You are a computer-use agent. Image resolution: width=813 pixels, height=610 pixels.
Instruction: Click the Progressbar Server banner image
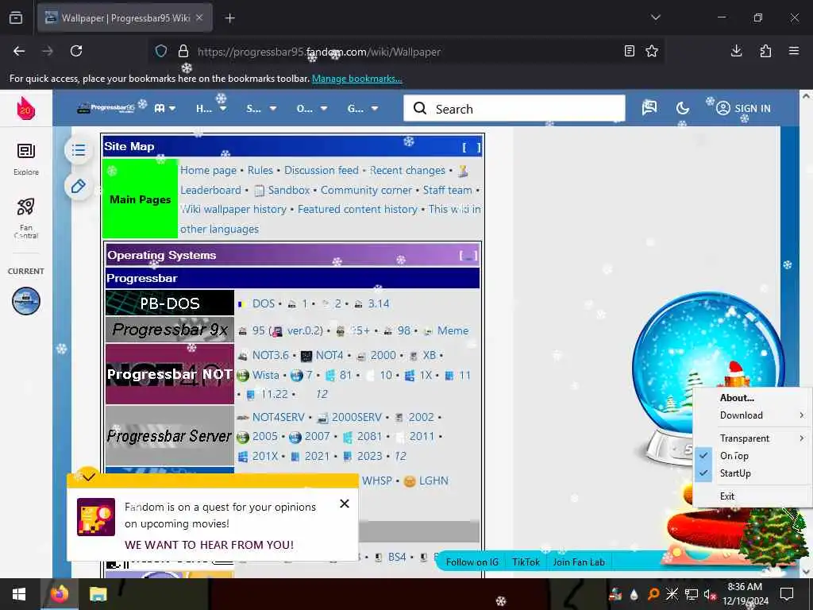[170, 436]
